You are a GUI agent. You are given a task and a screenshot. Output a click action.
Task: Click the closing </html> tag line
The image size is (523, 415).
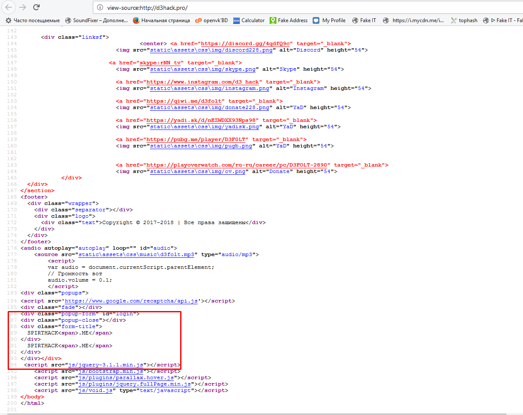32,403
